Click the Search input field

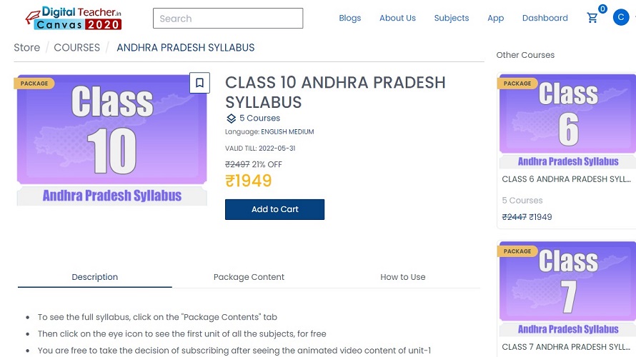click(x=228, y=19)
